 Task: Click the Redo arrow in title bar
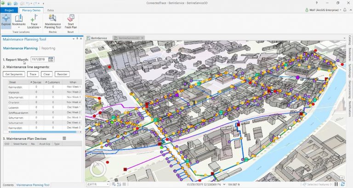tap(35, 3)
